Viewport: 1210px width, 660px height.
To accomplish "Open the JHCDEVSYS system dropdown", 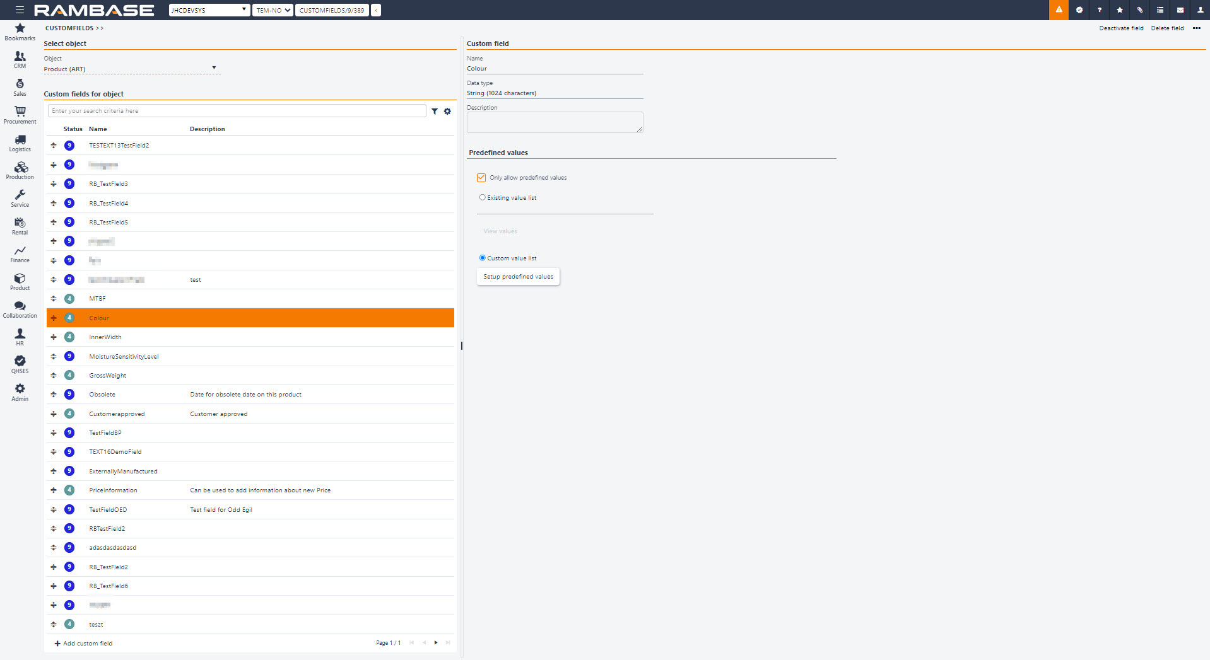I will tap(209, 10).
